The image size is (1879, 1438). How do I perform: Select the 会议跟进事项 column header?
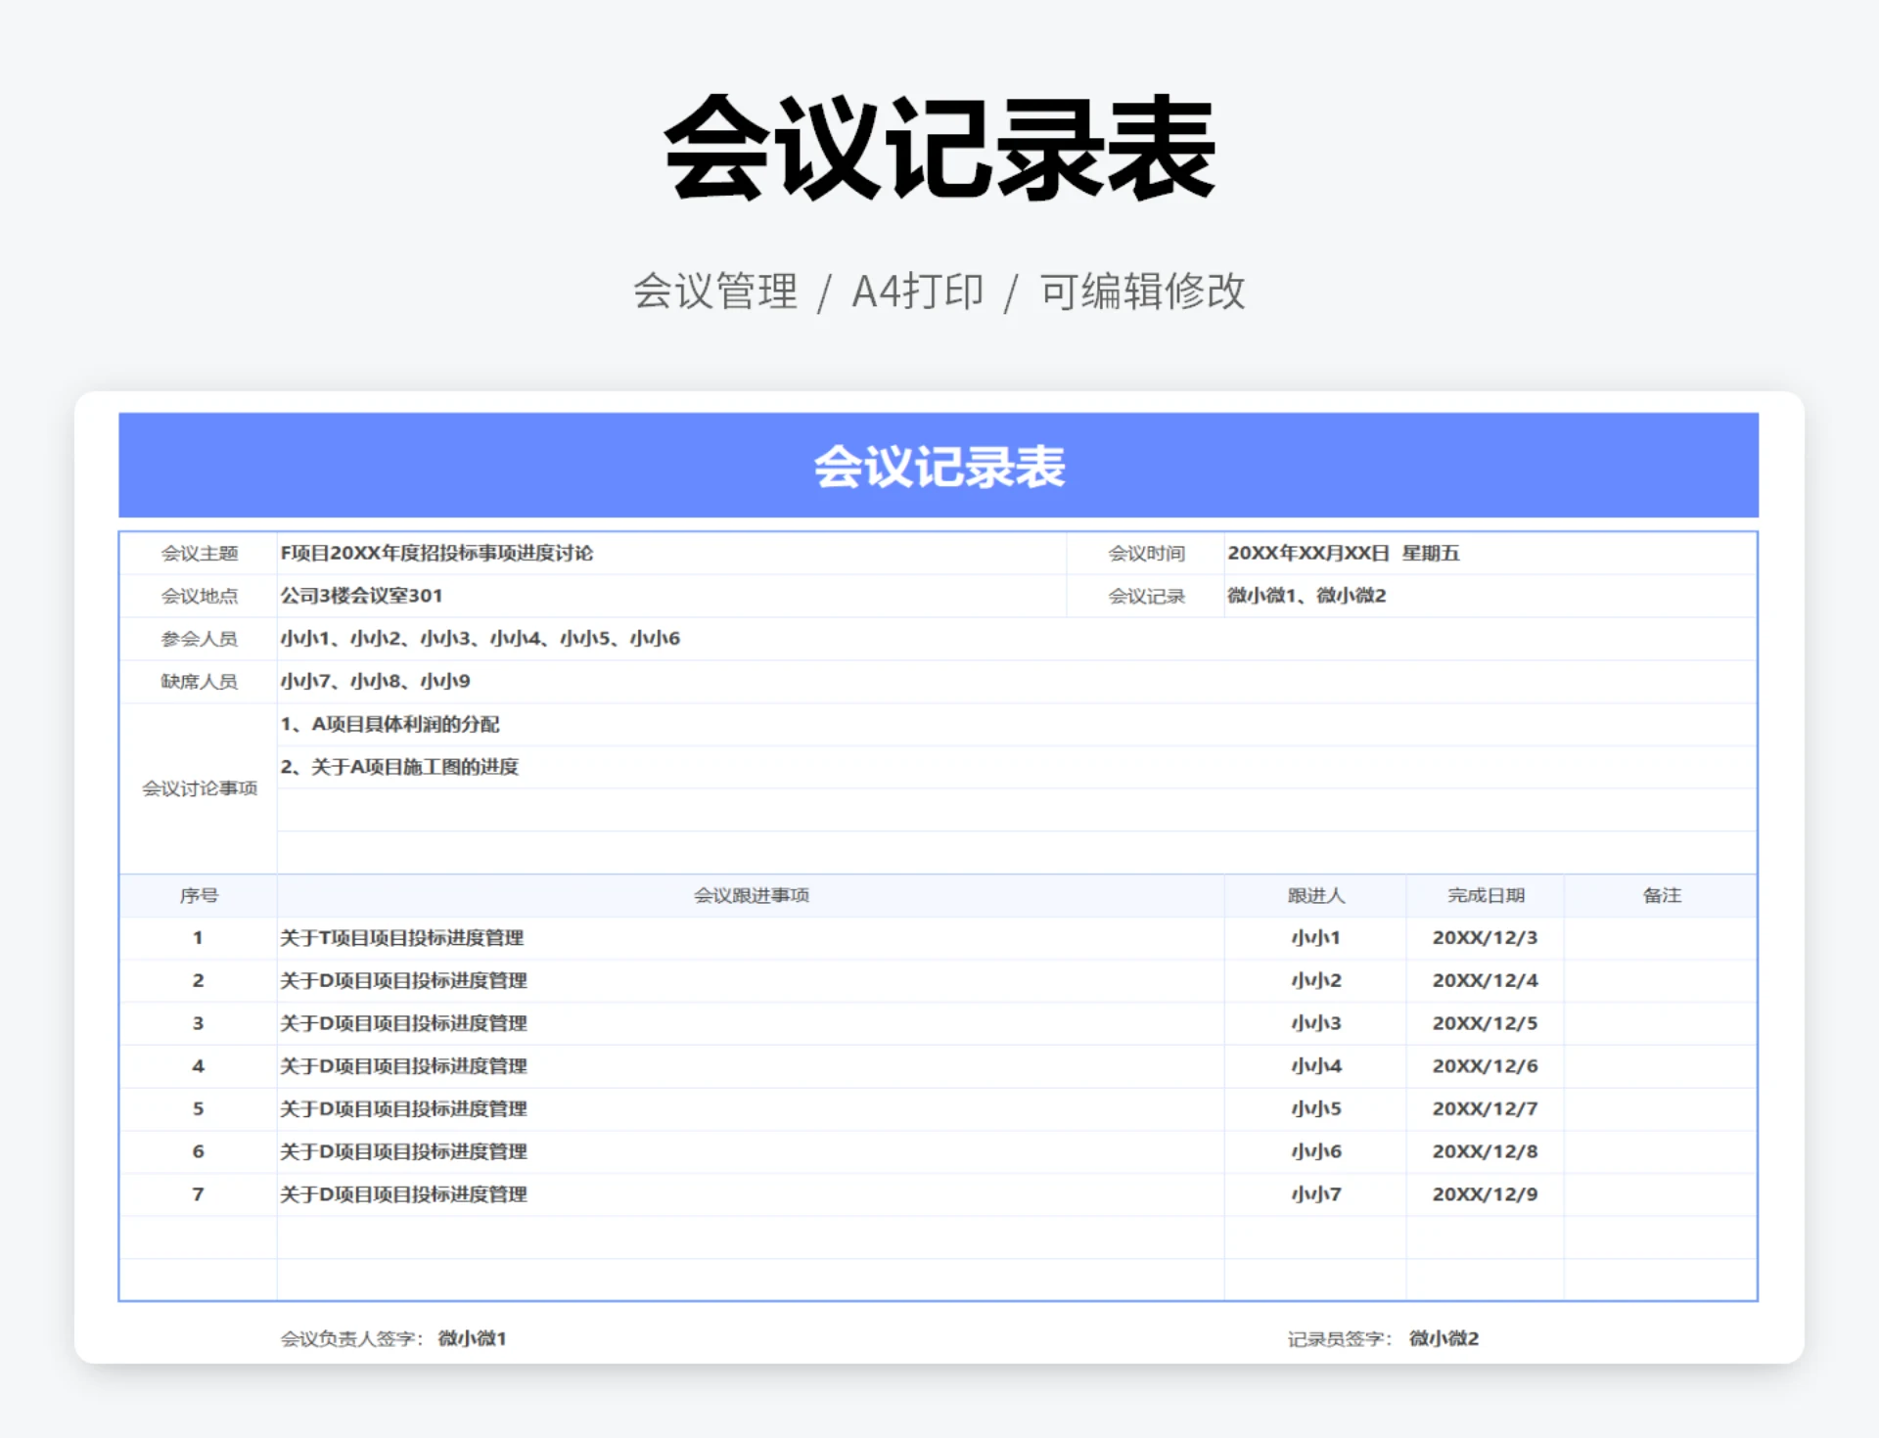pos(751,895)
